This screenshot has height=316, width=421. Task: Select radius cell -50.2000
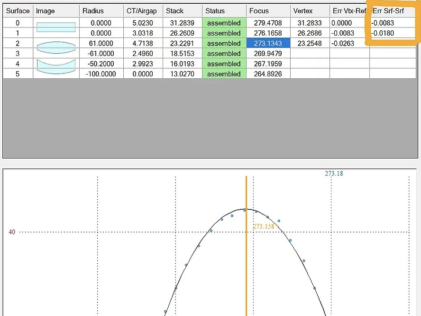[x=101, y=64]
